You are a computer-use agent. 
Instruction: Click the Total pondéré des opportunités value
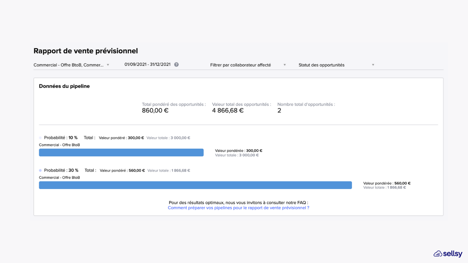pyautogui.click(x=155, y=110)
